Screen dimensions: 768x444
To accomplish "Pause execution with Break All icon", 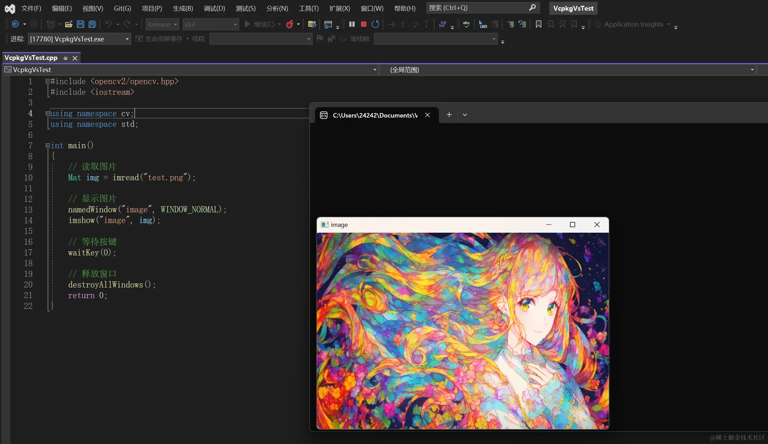I will click(352, 24).
